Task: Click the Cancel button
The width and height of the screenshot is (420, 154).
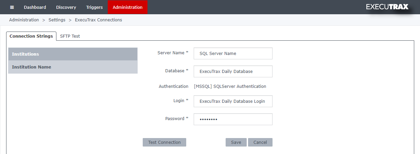Action: click(x=260, y=142)
